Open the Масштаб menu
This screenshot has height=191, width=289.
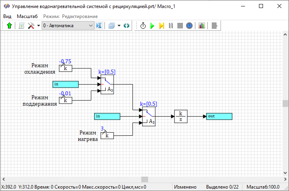coord(27,16)
